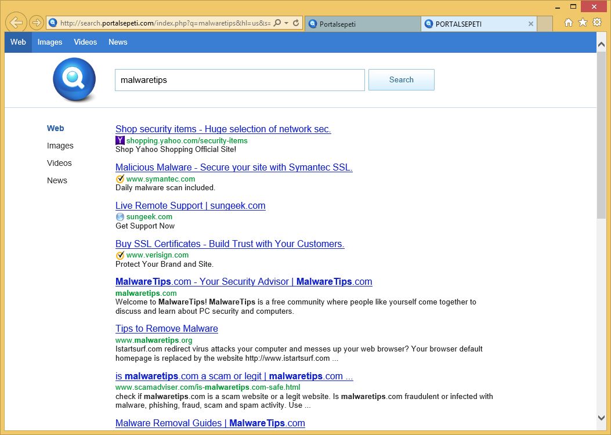This screenshot has height=435, width=611.
Task: Minimize the browser window
Action: click(558, 7)
